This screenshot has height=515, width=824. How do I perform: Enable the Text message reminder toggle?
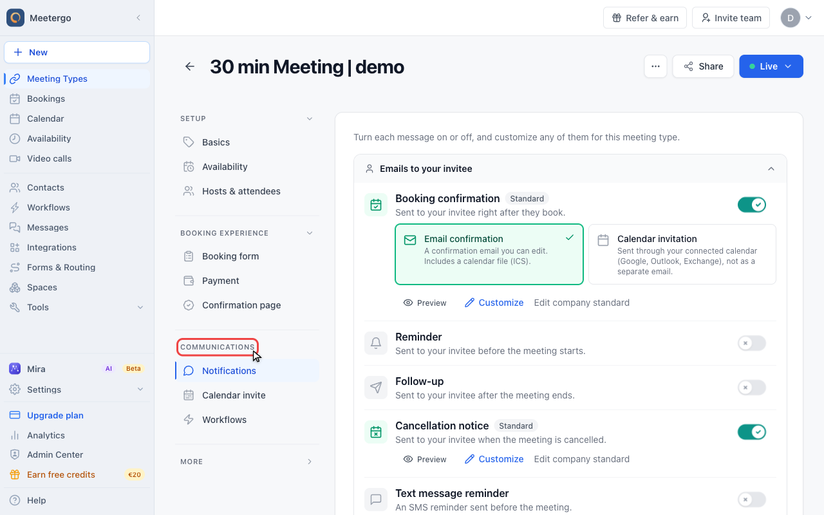click(752, 500)
